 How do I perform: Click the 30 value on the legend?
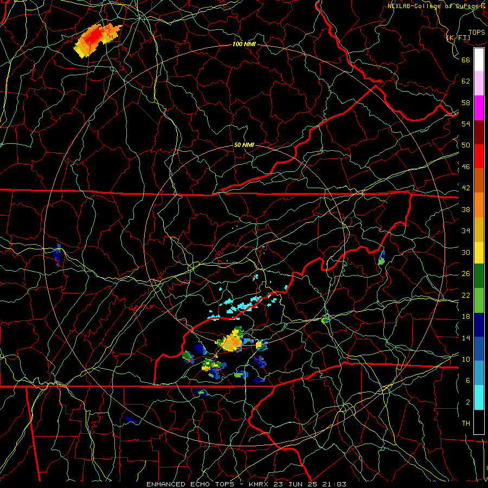click(x=466, y=252)
